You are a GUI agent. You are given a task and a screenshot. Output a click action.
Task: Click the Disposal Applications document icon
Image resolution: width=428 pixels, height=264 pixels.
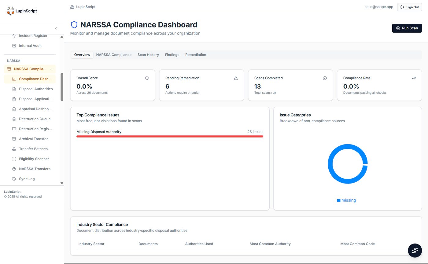click(x=14, y=99)
